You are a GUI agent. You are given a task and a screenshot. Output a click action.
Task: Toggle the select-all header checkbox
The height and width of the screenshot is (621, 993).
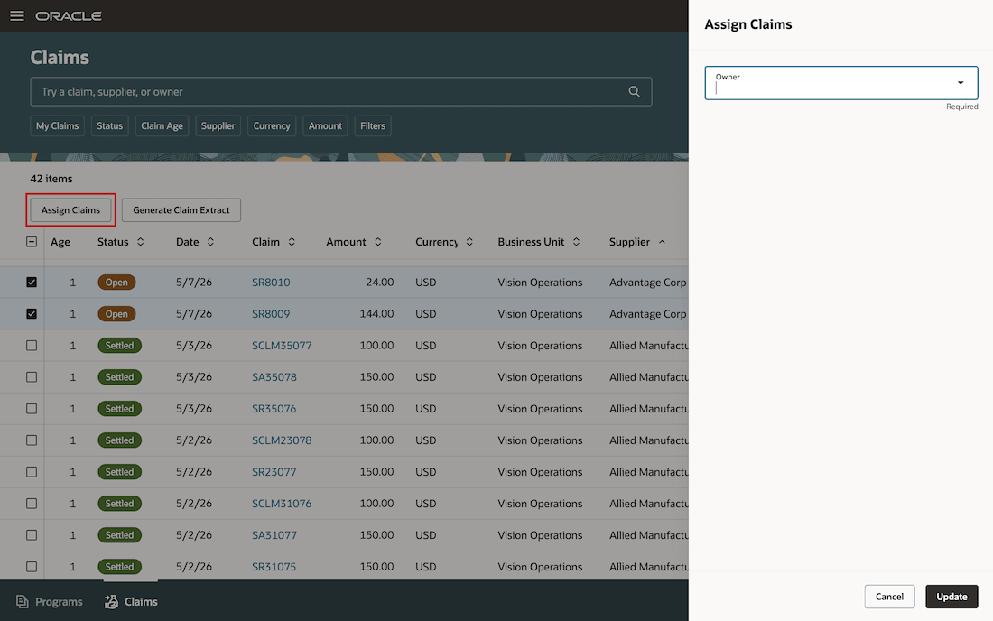point(32,242)
